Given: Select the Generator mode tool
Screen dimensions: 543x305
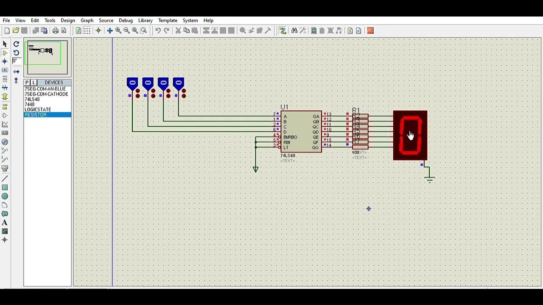Looking at the screenshot, I should (x=5, y=142).
